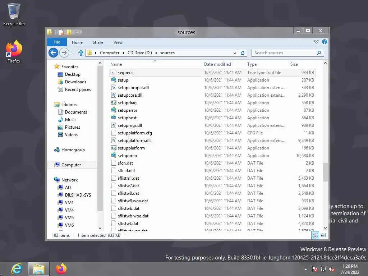Select the segoeui font file icon

114,73
